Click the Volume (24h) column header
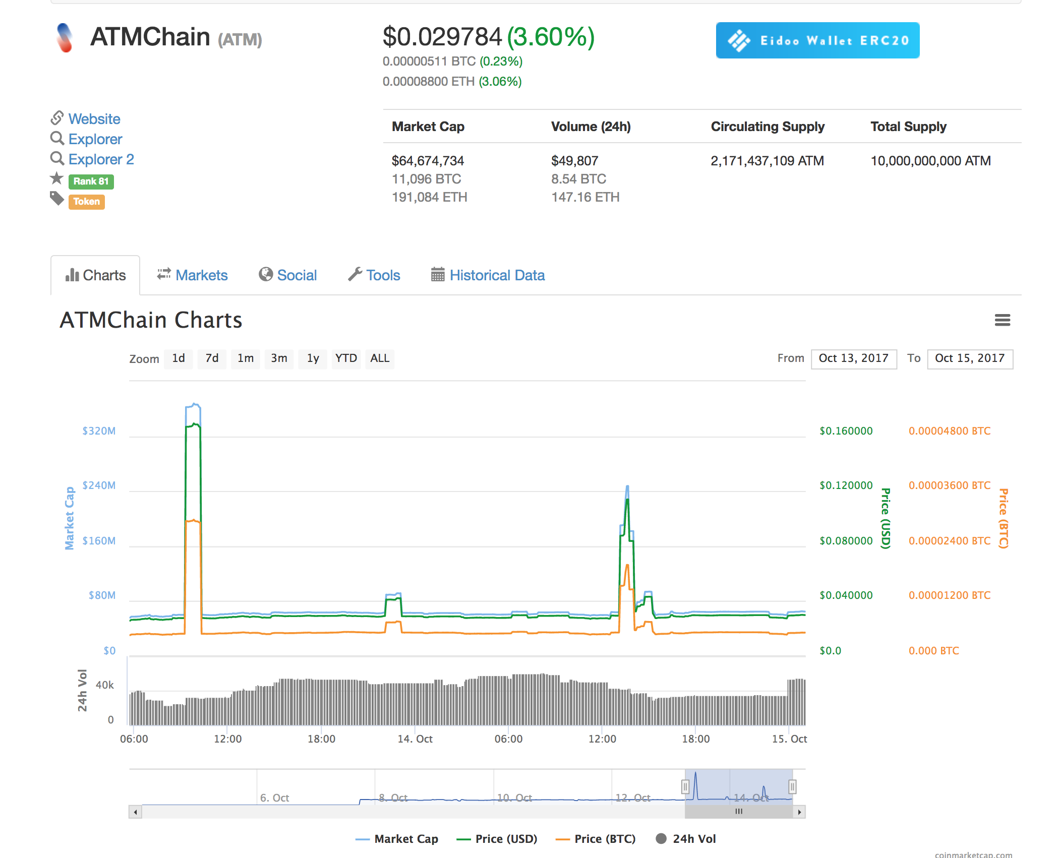The image size is (1059, 858). tap(591, 127)
